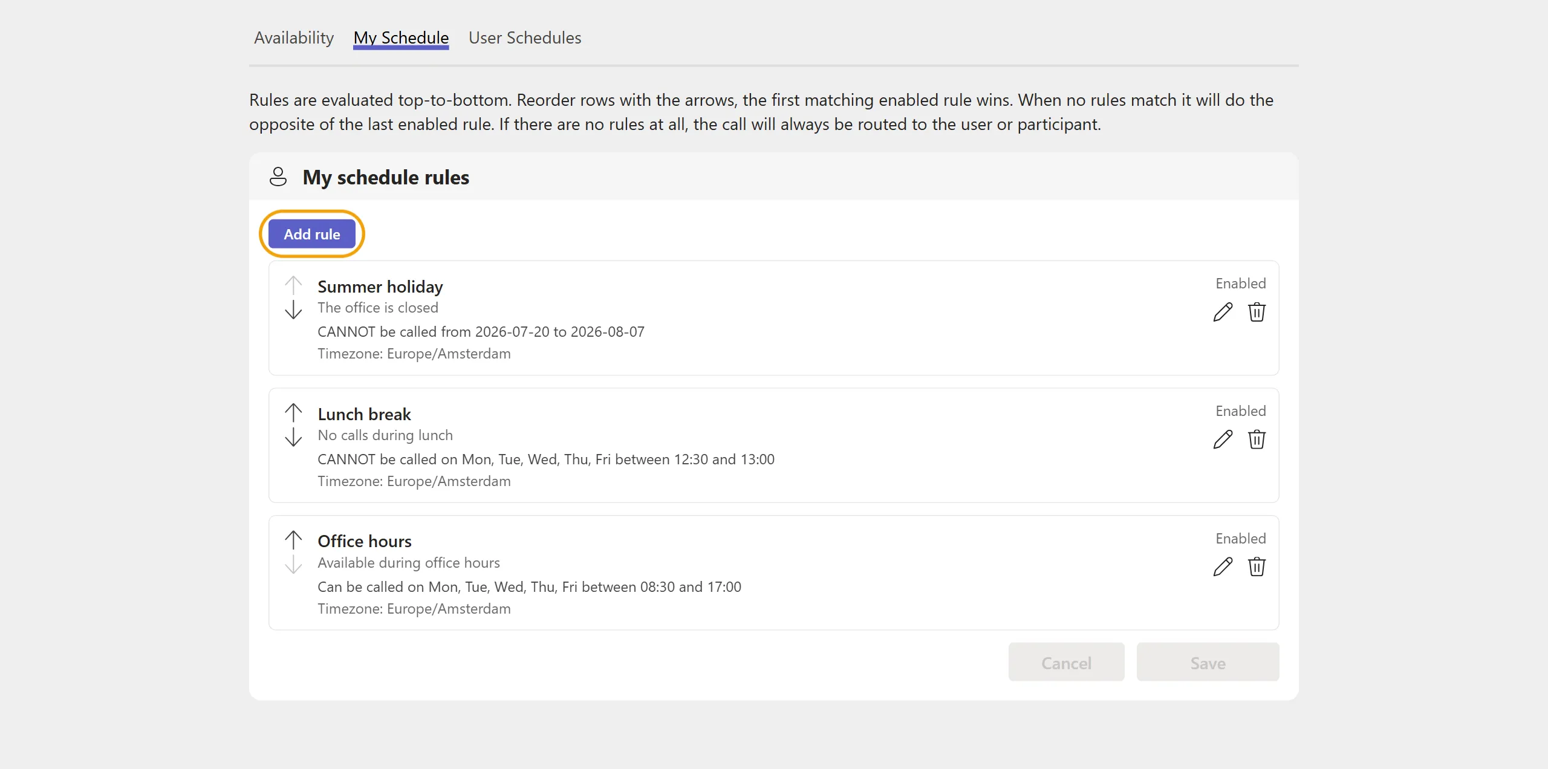
Task: Edit the Office hours rule
Action: [x=1223, y=567]
